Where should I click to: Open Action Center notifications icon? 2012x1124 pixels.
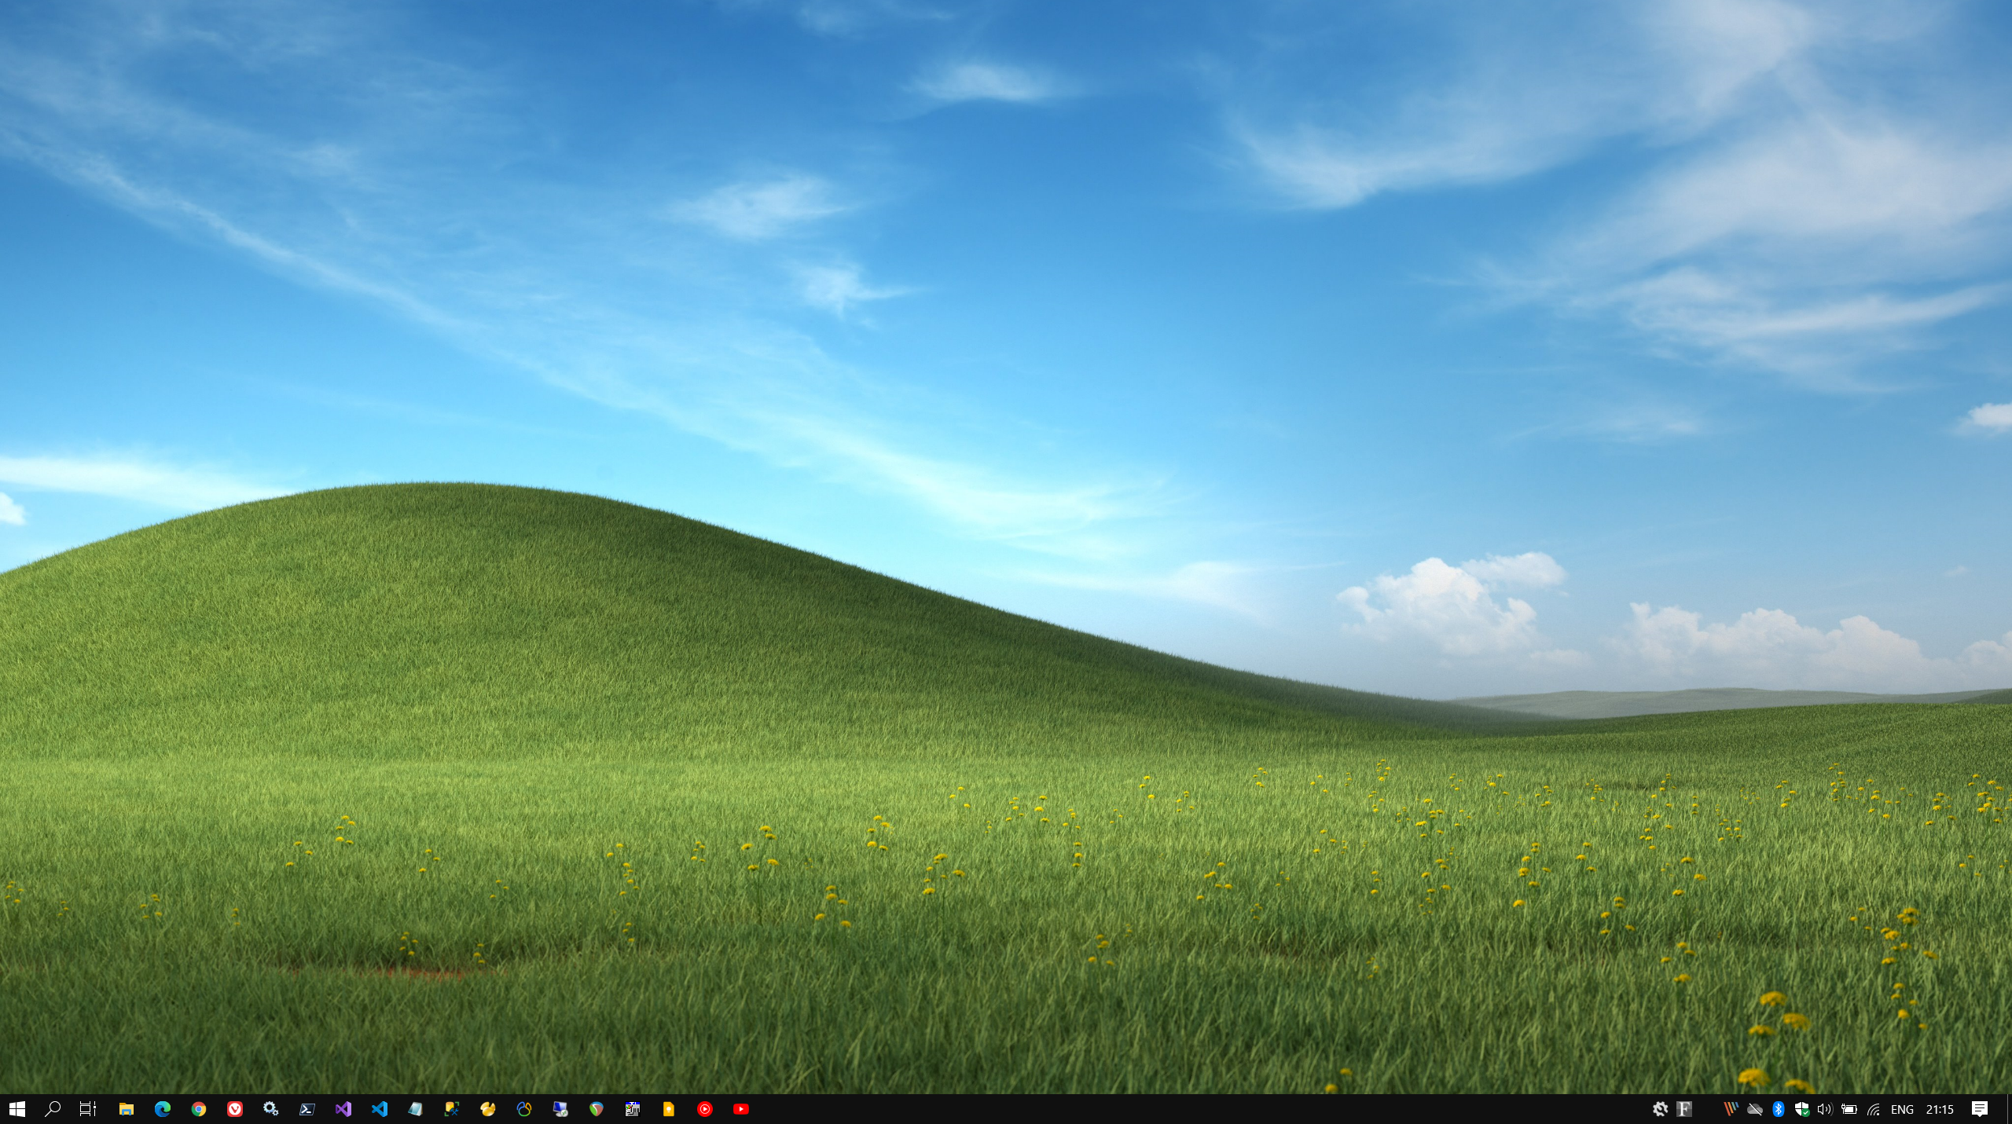tap(1980, 1109)
